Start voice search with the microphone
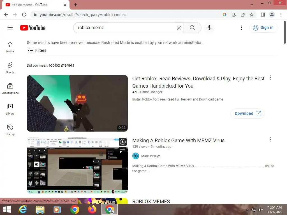Screen dimensions: 287x215 click(x=209, y=28)
